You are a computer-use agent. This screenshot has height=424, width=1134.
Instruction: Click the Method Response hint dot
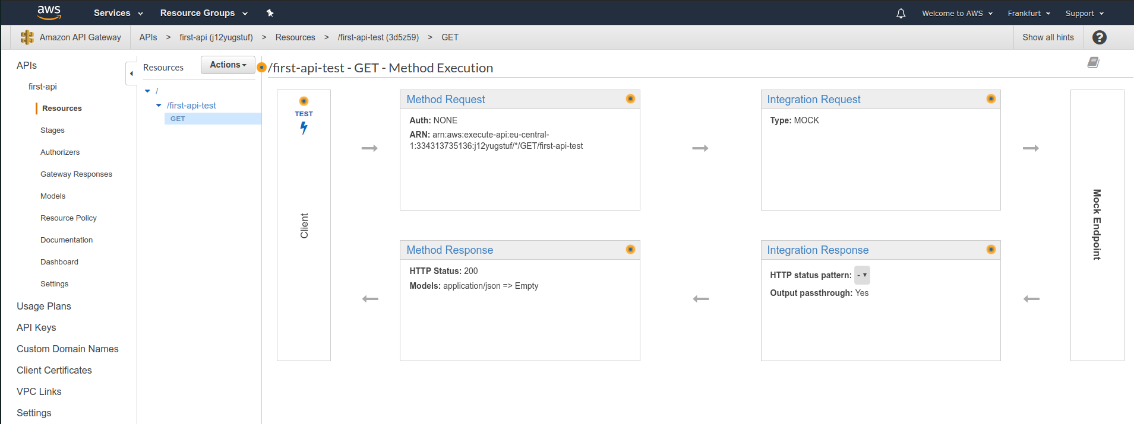[630, 250]
